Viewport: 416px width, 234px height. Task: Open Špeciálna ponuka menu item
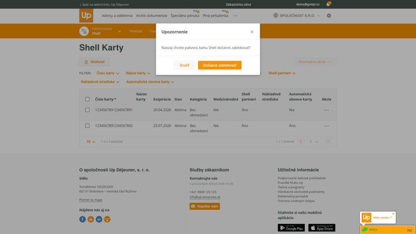pos(185,16)
